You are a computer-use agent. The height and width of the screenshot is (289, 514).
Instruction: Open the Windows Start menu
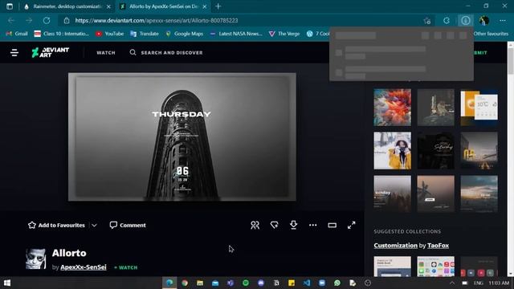7,283
